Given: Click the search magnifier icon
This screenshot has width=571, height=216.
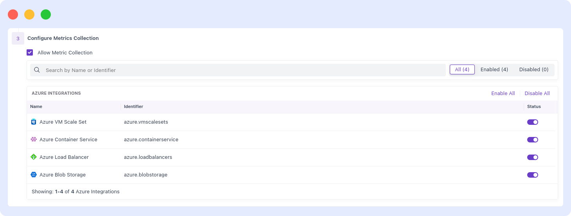Looking at the screenshot, I should (37, 70).
